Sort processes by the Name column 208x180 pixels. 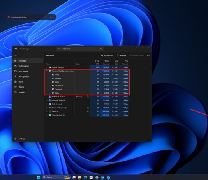coord(48,64)
